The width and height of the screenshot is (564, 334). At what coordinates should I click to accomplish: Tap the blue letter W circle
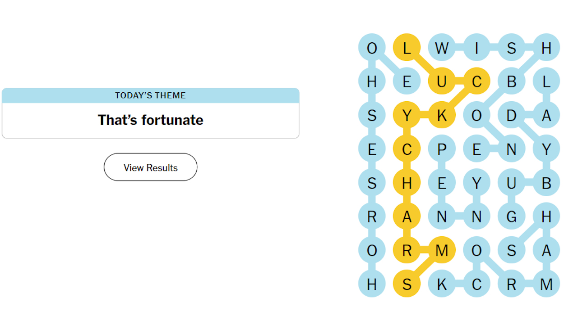tap(441, 48)
